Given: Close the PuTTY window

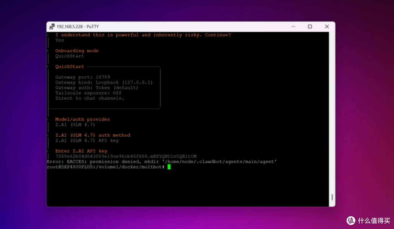Looking at the screenshot, I should point(327,27).
